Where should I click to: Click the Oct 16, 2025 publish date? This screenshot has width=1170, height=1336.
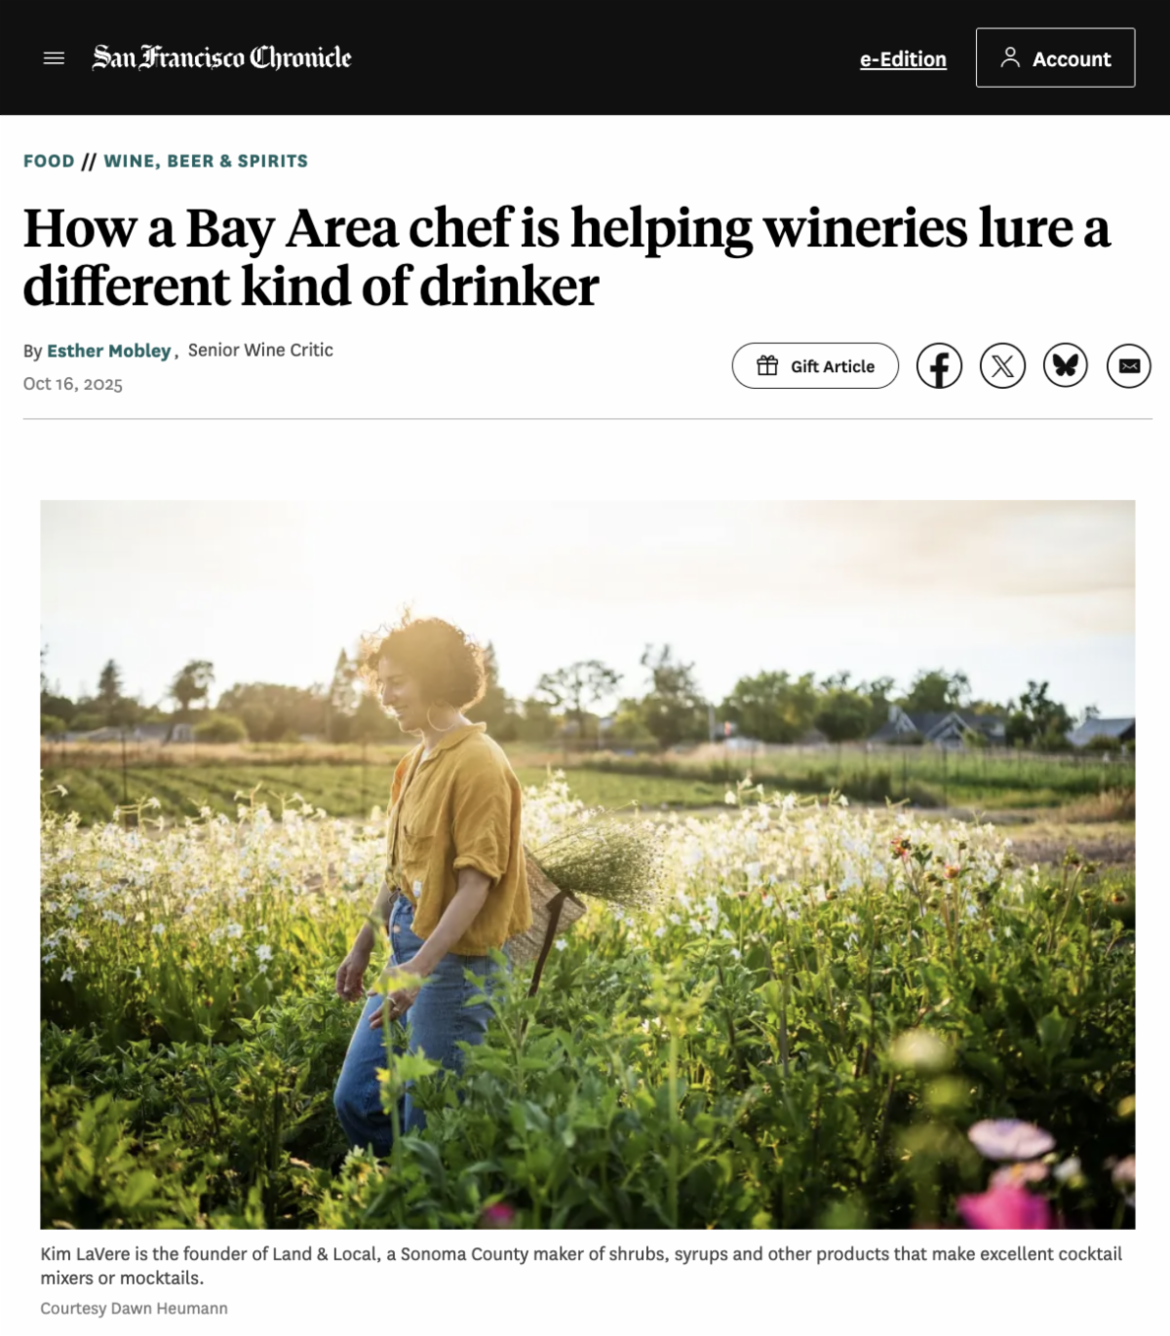click(73, 384)
